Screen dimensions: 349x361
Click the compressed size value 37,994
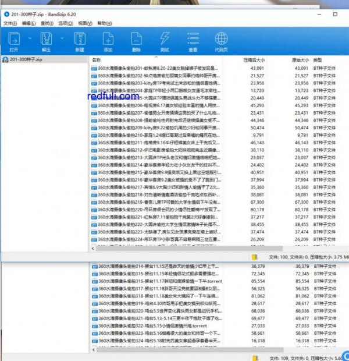(x=257, y=180)
